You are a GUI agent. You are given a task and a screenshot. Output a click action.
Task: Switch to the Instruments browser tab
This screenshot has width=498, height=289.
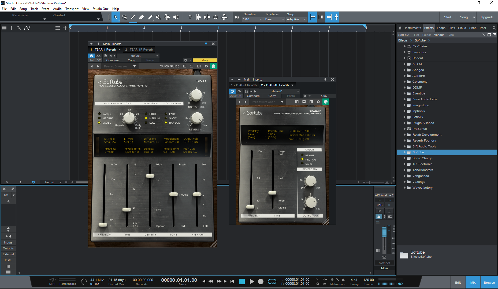(x=412, y=28)
